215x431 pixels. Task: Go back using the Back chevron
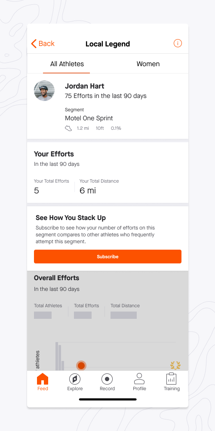(34, 44)
